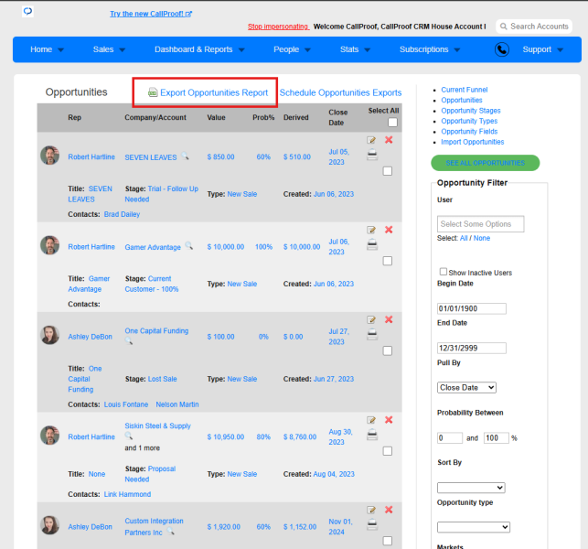This screenshot has height=549, width=588.
Task: Delete the Gamer Advantage opportunity
Action: tap(389, 230)
